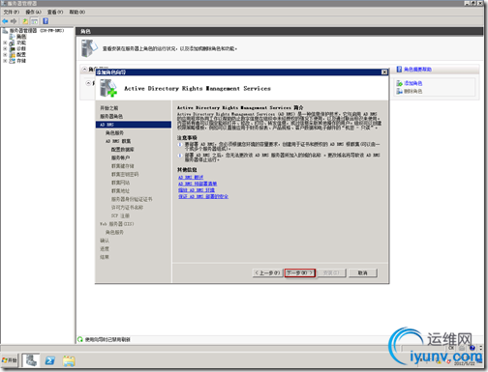Screen dimensions: 488x372
Task: Click the 诊断 node icon in tree
Action: coord(13,48)
